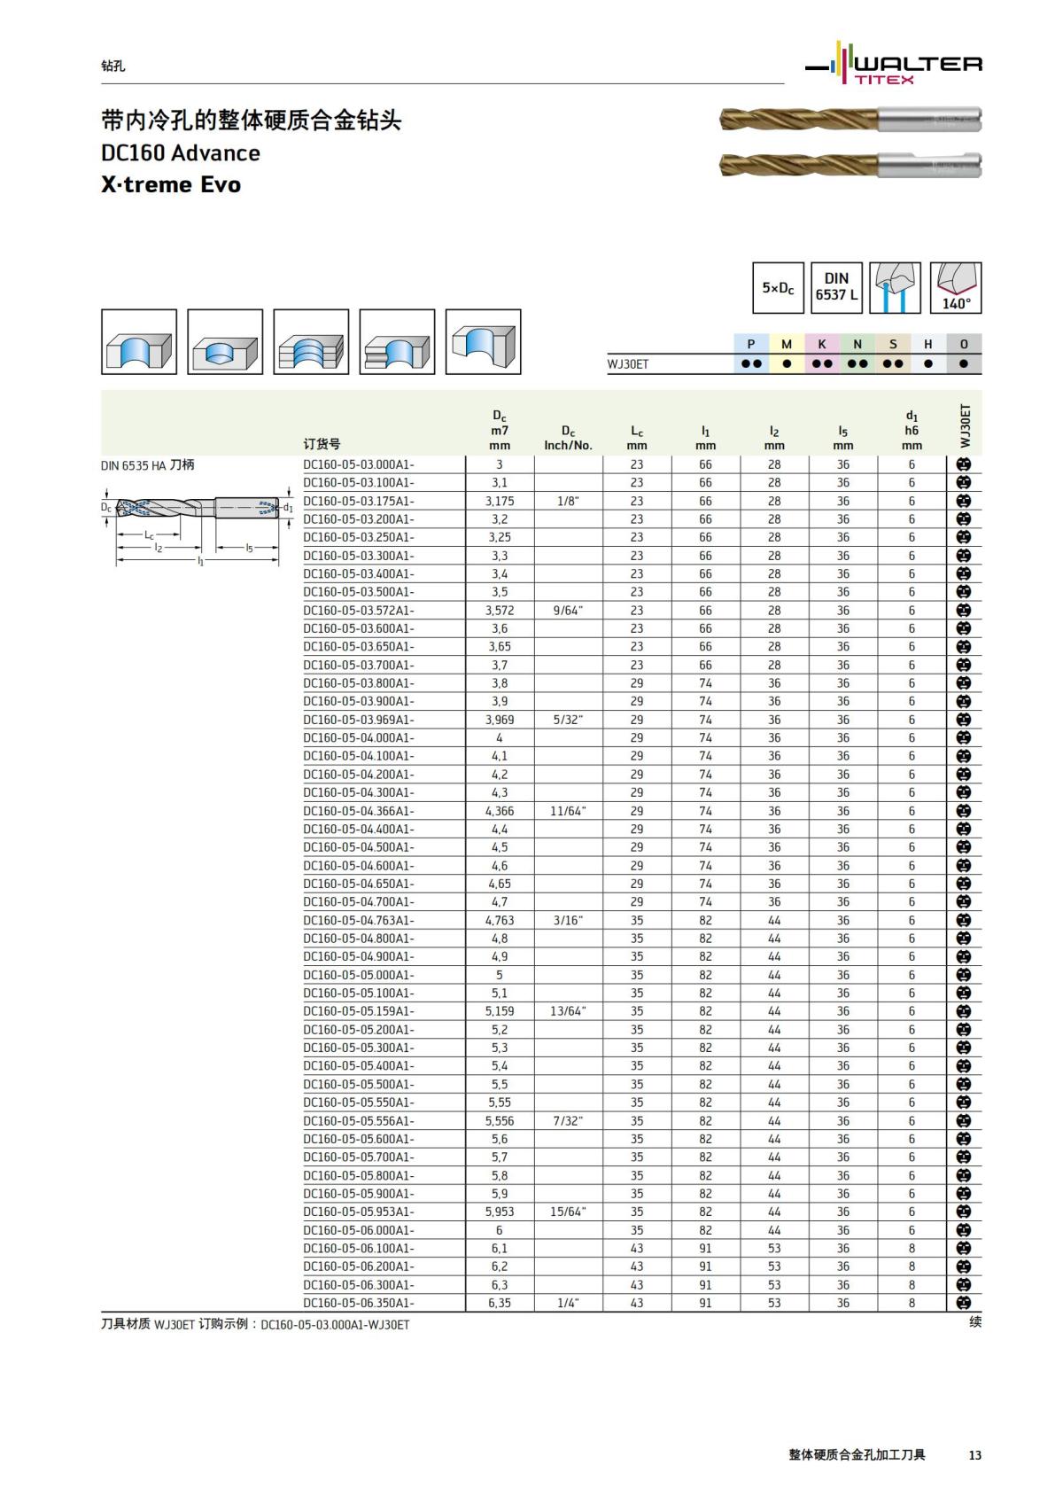Screen dimensions: 1063x1504
Task: Click the DIN 6537 L standard icon
Action: pyautogui.click(x=836, y=287)
